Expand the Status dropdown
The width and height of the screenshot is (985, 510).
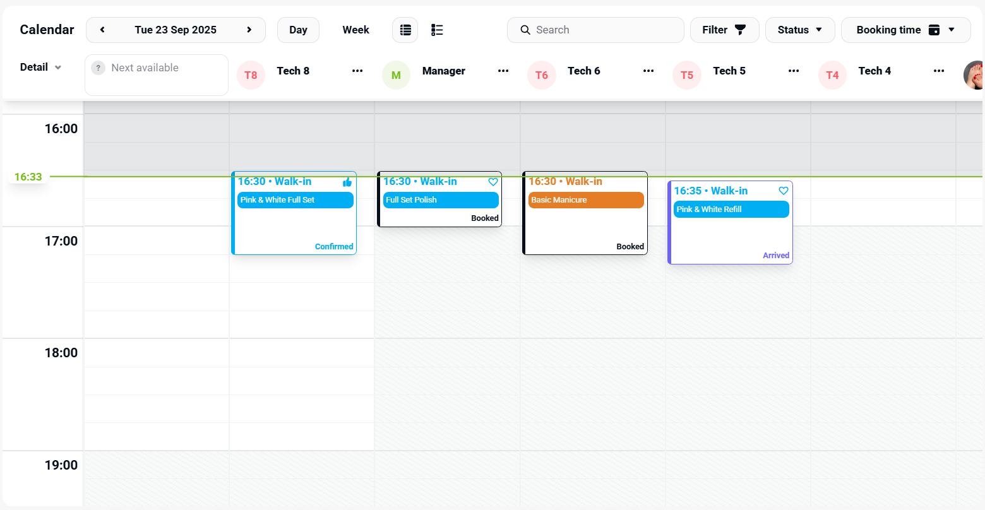click(x=800, y=30)
